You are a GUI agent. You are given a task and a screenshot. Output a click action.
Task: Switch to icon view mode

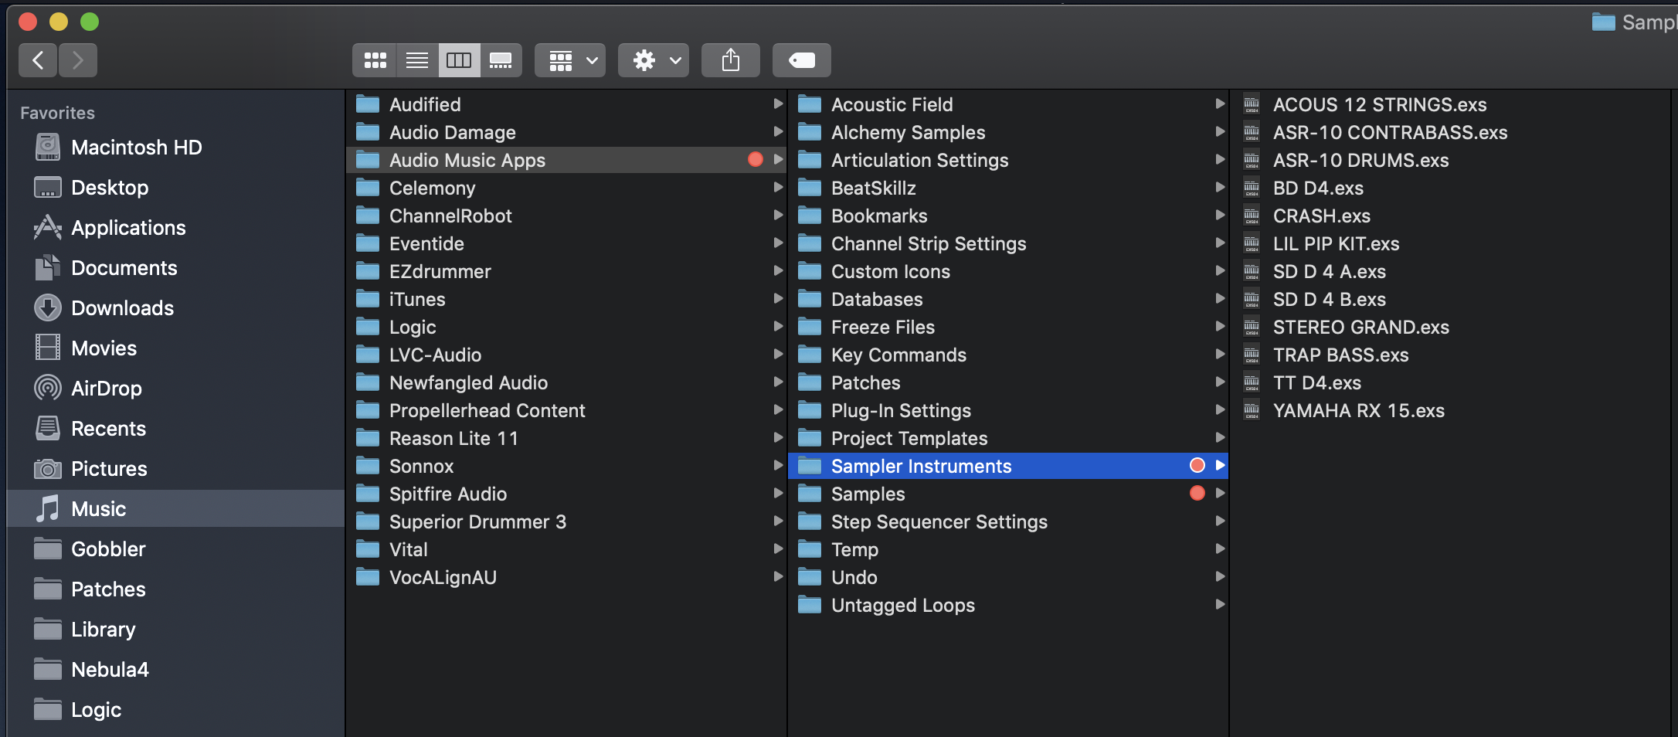(375, 60)
